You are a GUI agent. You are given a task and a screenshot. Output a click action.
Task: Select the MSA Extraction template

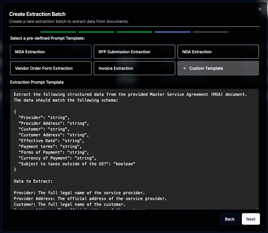[51, 52]
